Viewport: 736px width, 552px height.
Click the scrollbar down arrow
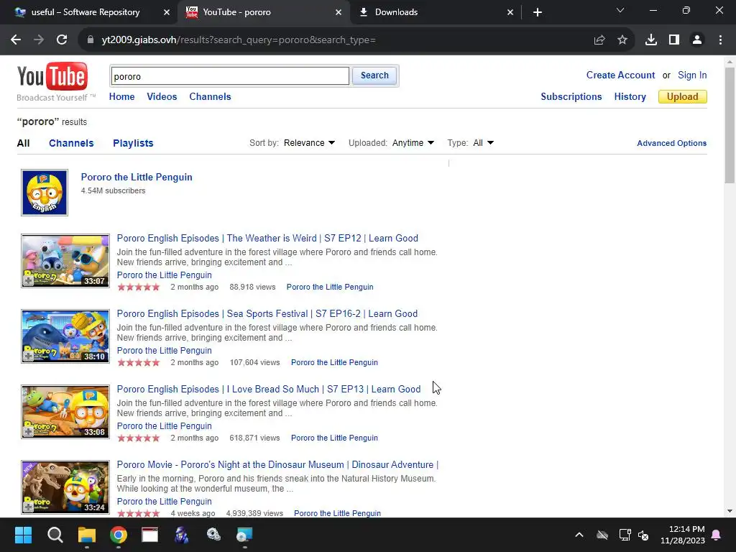tap(730, 511)
